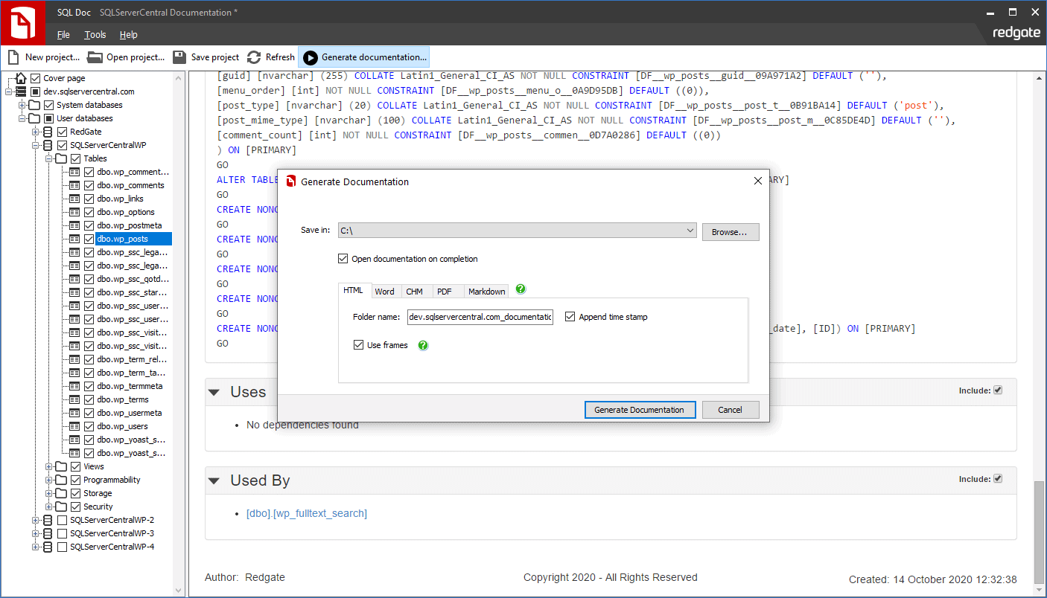The height and width of the screenshot is (598, 1047).
Task: Follow the wp_fulltext_search dependency link
Action: pyautogui.click(x=307, y=512)
